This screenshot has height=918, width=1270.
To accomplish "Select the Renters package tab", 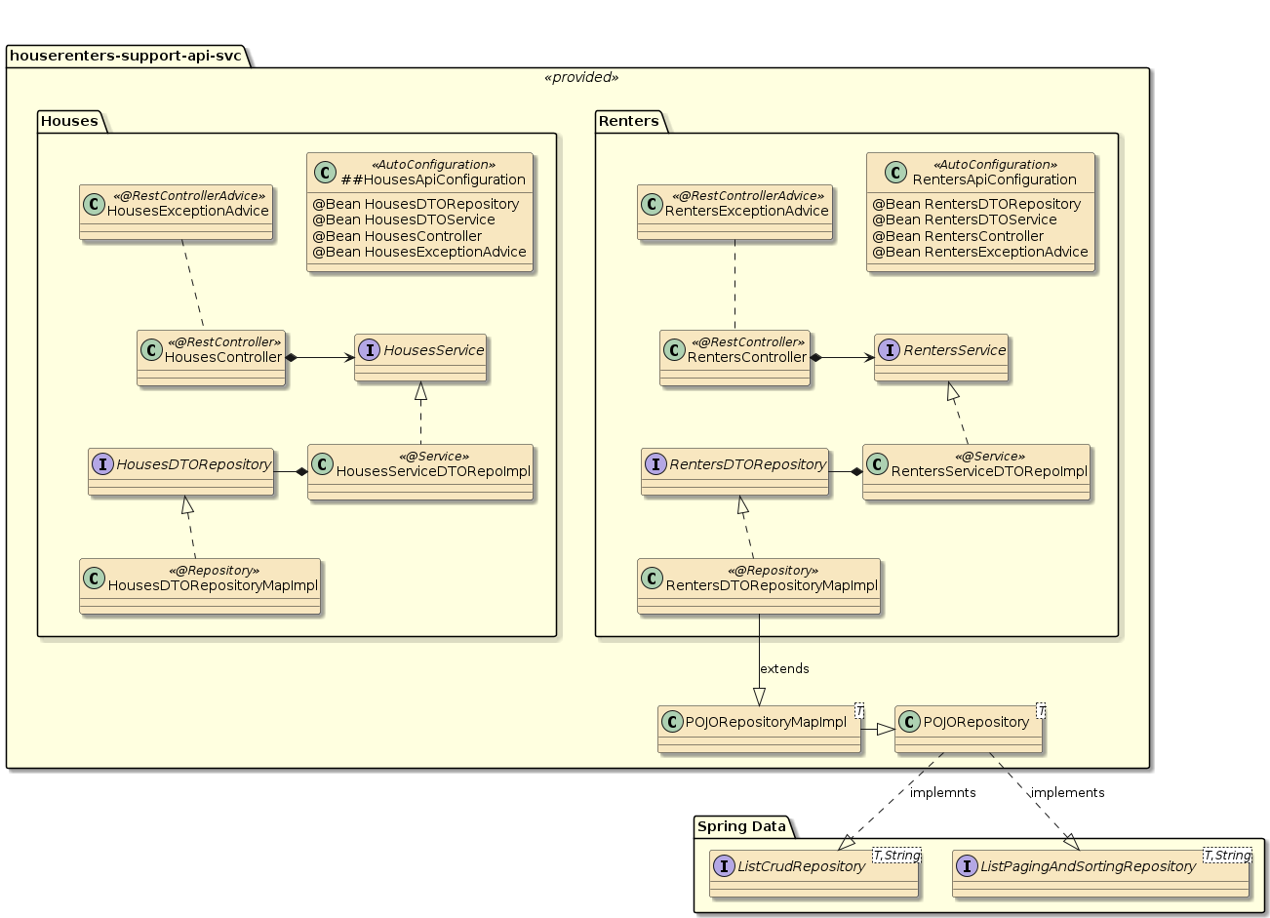I will click(x=629, y=121).
